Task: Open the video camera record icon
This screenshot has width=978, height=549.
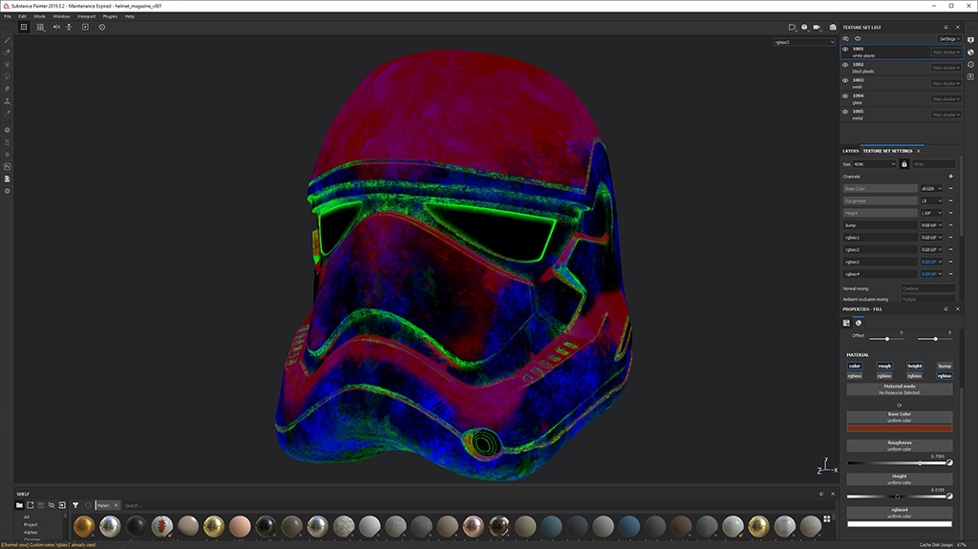Action: (818, 27)
